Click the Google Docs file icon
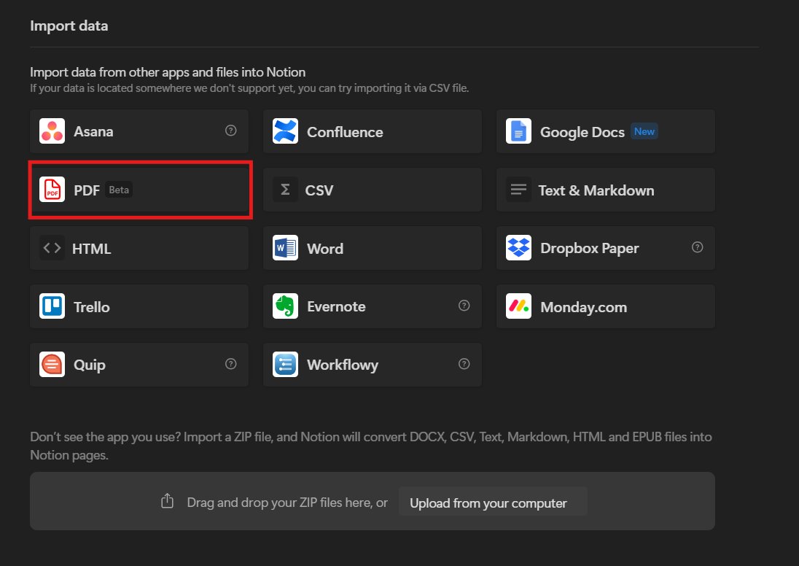This screenshot has height=566, width=799. (519, 131)
